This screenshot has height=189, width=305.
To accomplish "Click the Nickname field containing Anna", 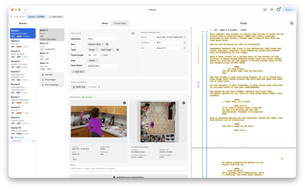I will tap(102, 39).
